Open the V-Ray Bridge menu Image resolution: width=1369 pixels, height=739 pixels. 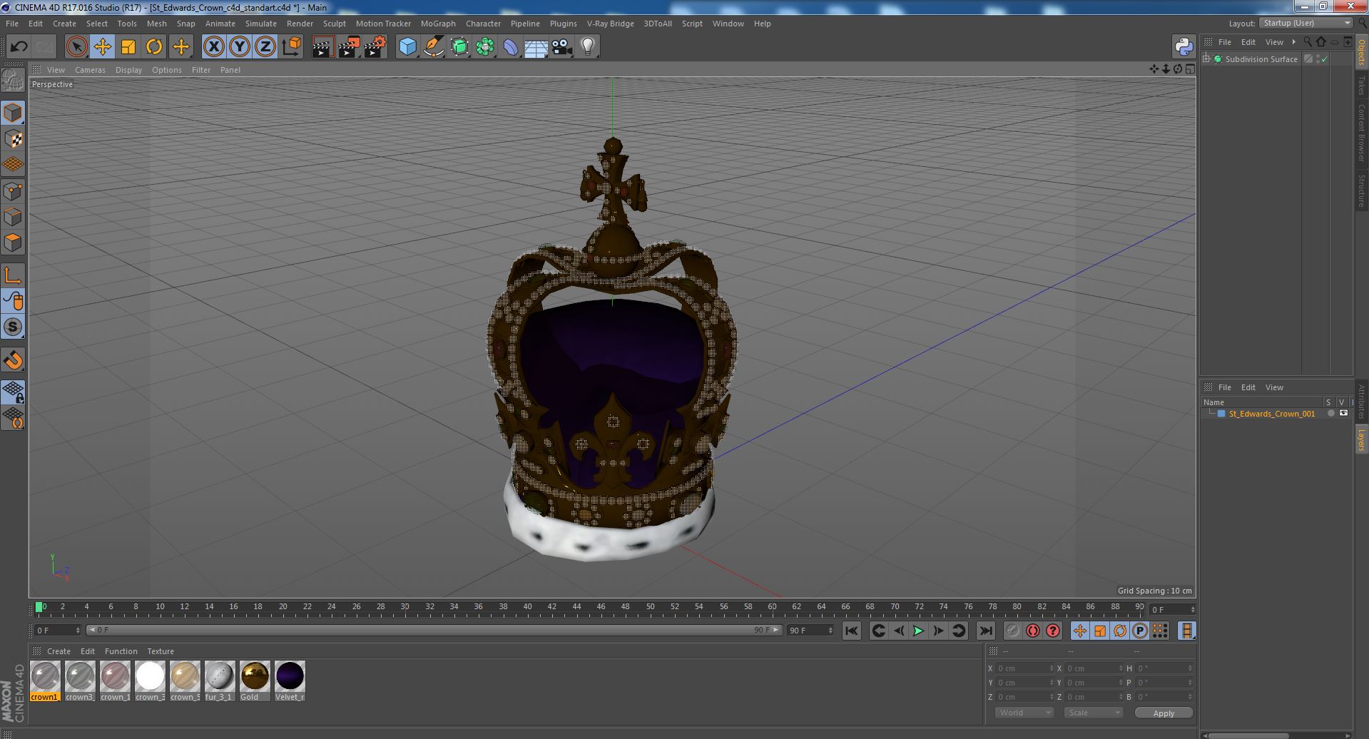(610, 24)
